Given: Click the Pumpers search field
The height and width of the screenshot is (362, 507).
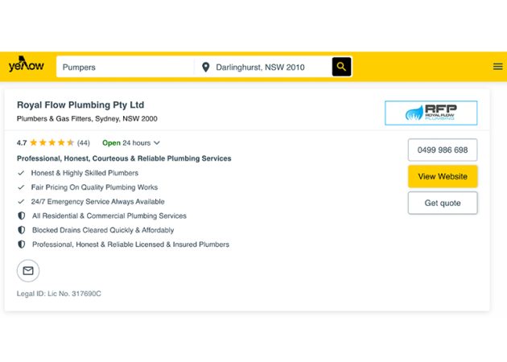Looking at the screenshot, I should point(126,68).
